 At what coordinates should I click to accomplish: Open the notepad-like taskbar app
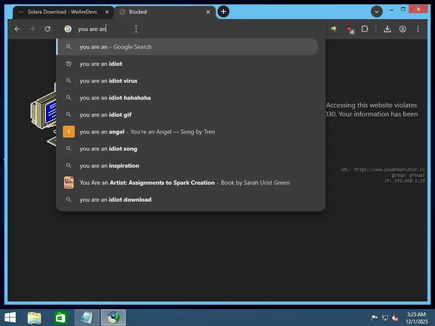(x=87, y=318)
